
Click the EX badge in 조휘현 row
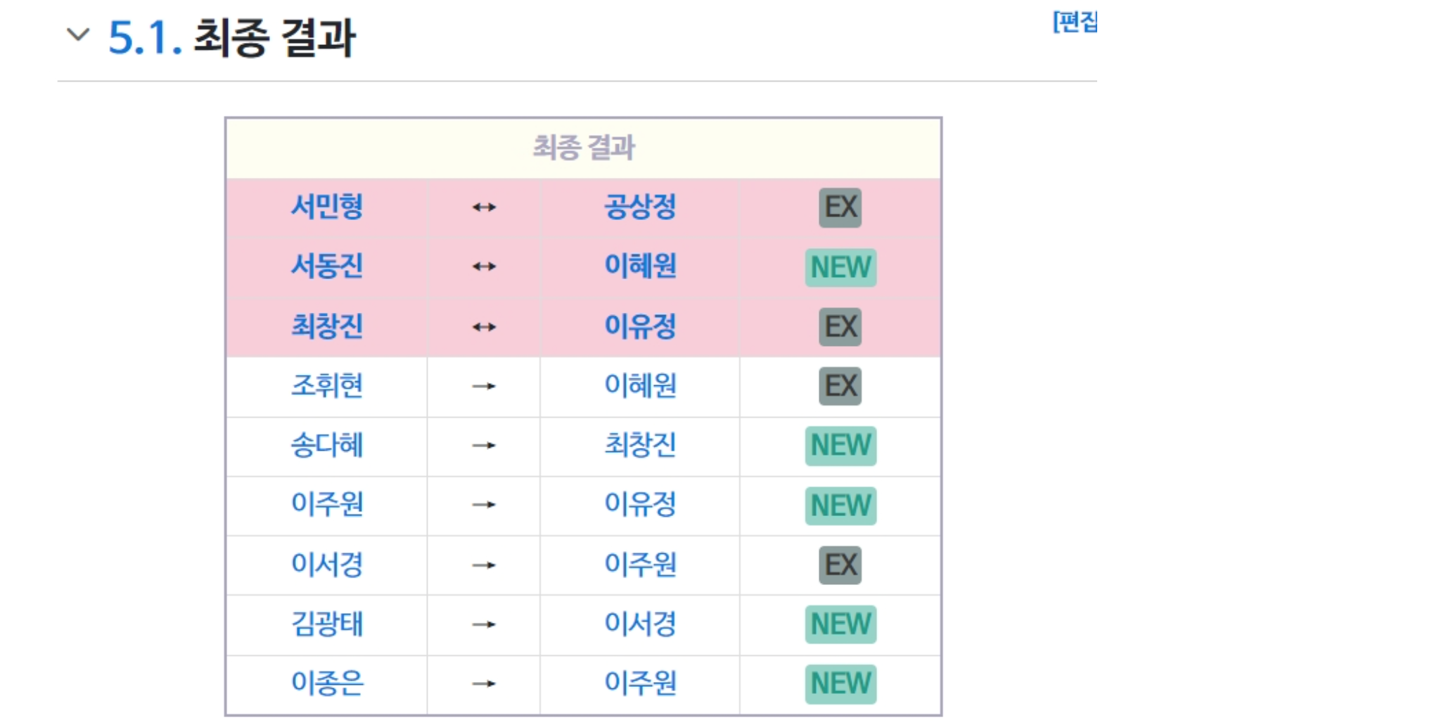840,386
